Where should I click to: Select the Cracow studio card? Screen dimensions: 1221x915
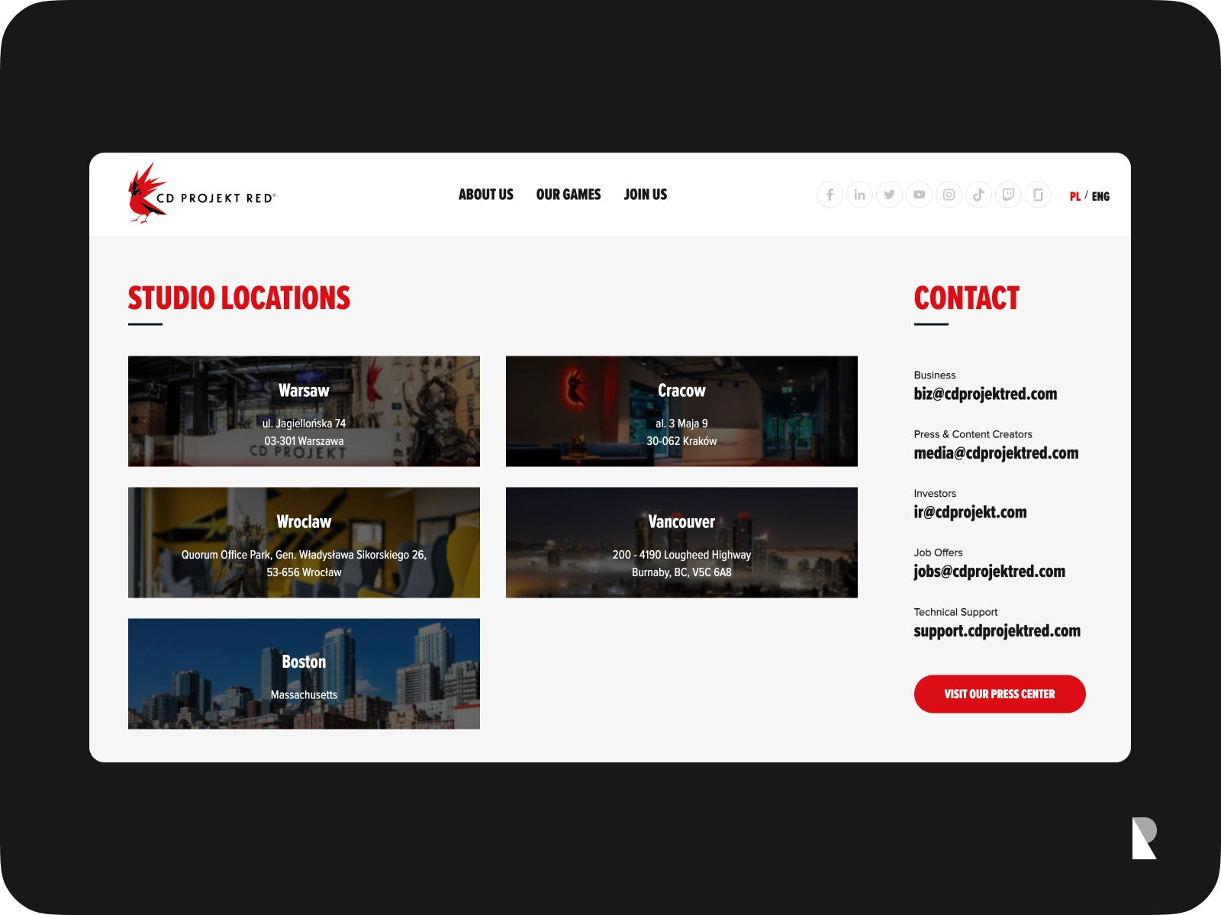(681, 411)
